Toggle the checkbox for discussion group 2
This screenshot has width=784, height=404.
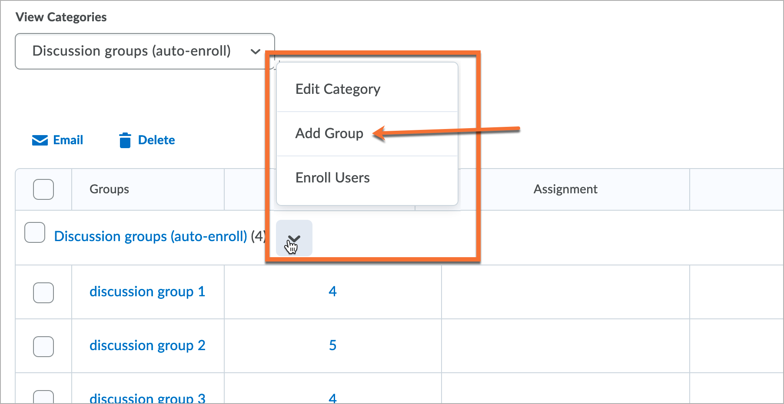[x=43, y=347]
